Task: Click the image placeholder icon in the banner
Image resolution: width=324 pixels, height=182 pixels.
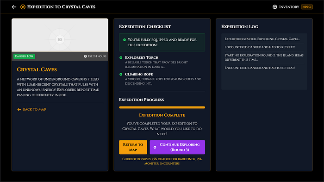Action: pos(60,39)
